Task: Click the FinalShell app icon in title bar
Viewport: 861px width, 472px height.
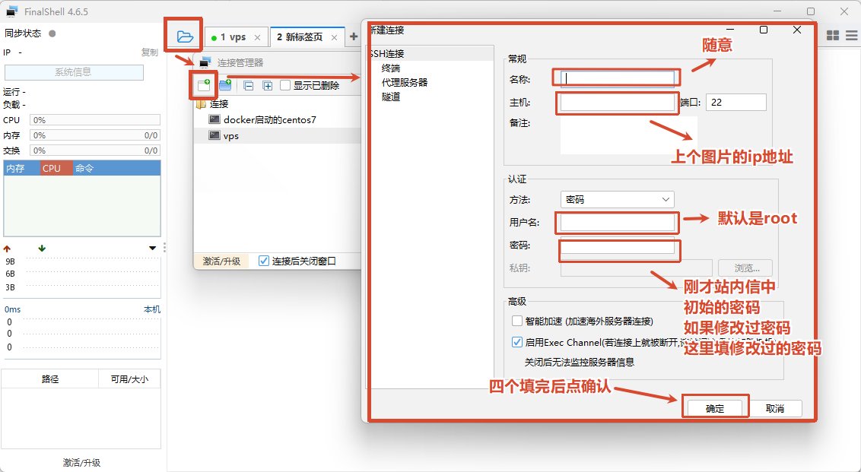Action: click(x=11, y=11)
